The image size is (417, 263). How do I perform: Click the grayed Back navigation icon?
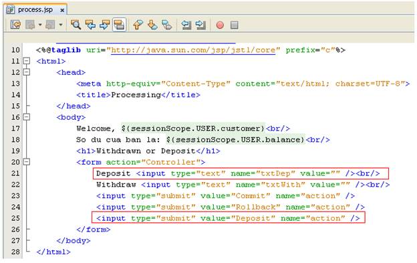[x=30, y=25]
